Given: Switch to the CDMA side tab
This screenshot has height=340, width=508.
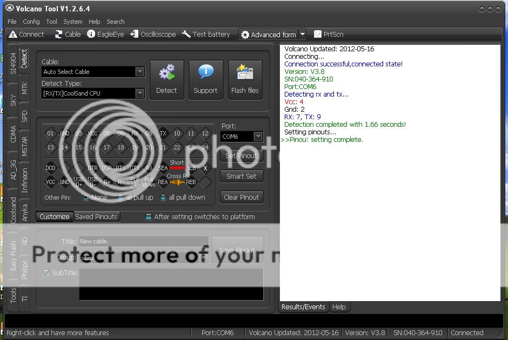Looking at the screenshot, I should coord(13,134).
